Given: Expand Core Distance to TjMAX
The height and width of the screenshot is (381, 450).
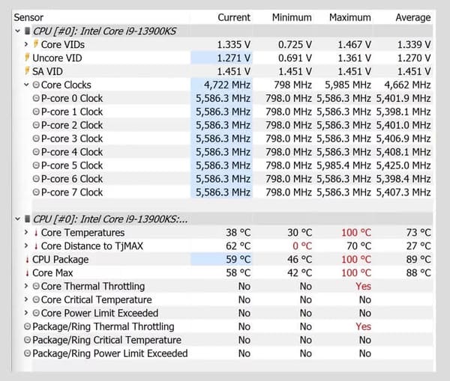Looking at the screenshot, I should pyautogui.click(x=26, y=246).
